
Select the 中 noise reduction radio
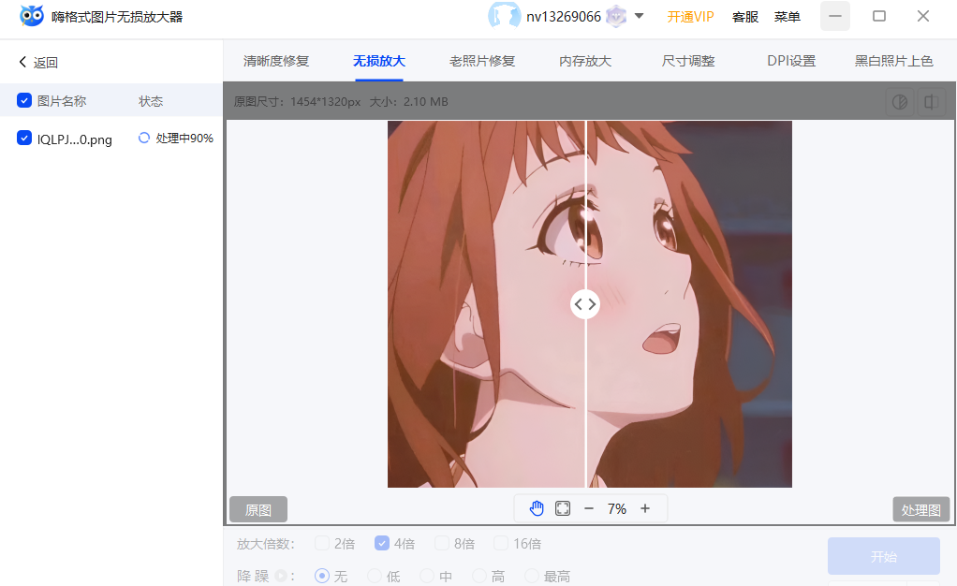tap(427, 576)
